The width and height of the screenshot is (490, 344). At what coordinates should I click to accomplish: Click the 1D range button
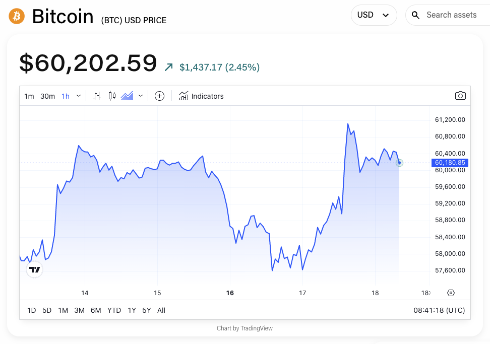(x=31, y=310)
